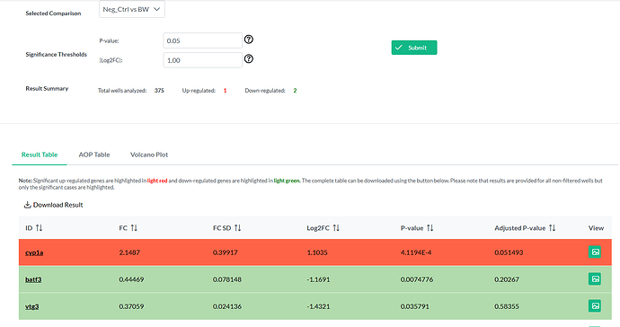
Task: Click the vtg3 FC value 0.37059
Action: click(x=131, y=306)
